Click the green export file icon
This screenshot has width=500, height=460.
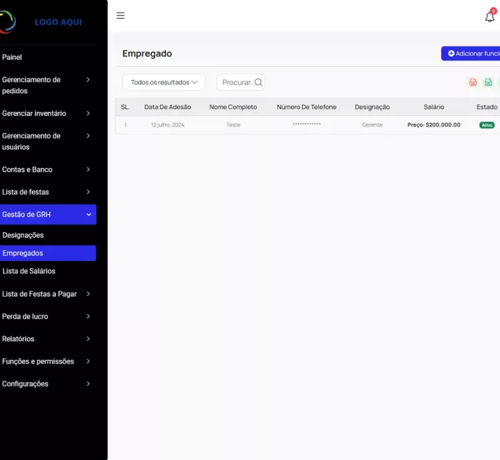[x=488, y=83]
